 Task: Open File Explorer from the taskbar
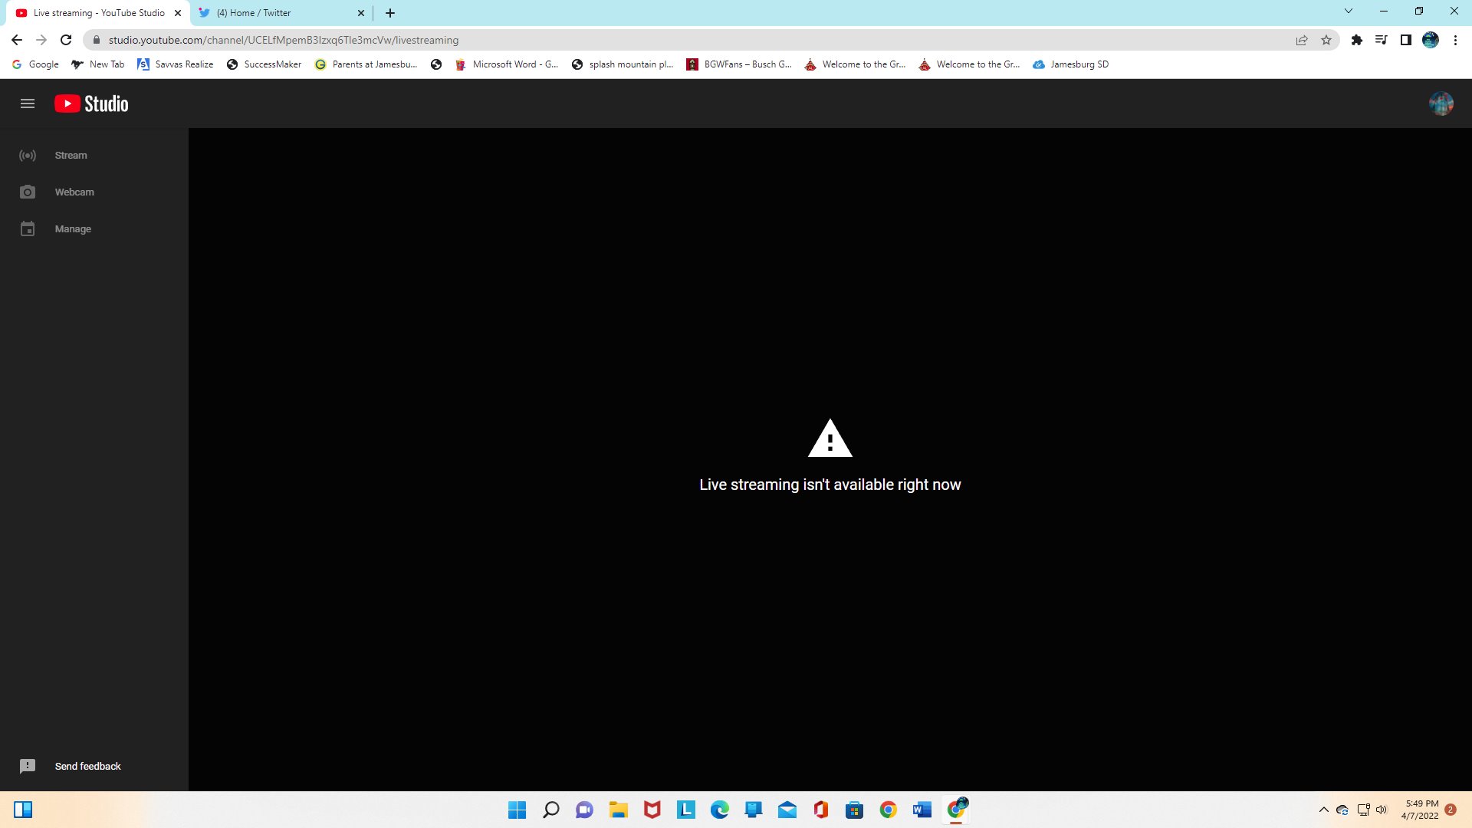(x=619, y=810)
